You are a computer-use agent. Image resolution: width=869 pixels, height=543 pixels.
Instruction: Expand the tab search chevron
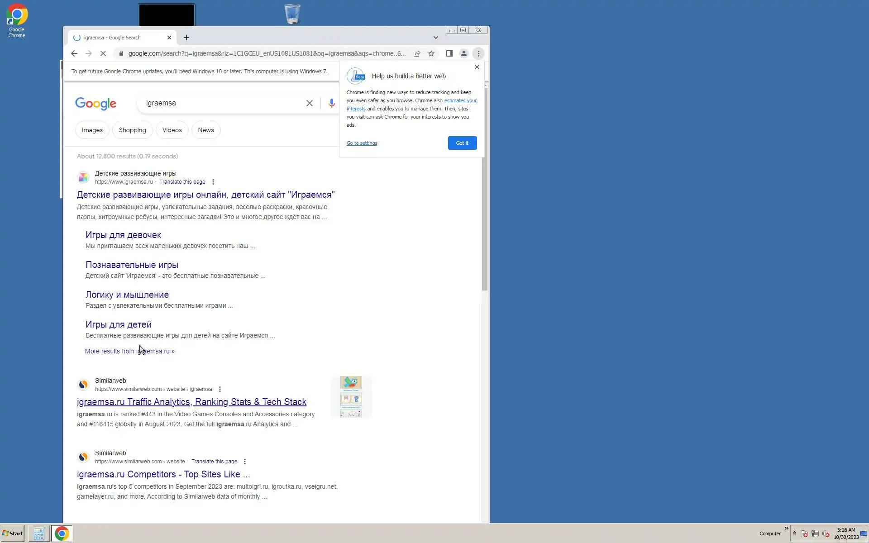[435, 38]
